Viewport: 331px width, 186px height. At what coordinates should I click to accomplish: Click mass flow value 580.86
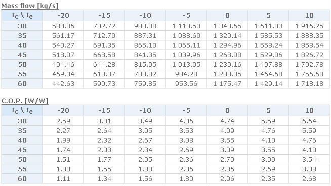coord(63,26)
